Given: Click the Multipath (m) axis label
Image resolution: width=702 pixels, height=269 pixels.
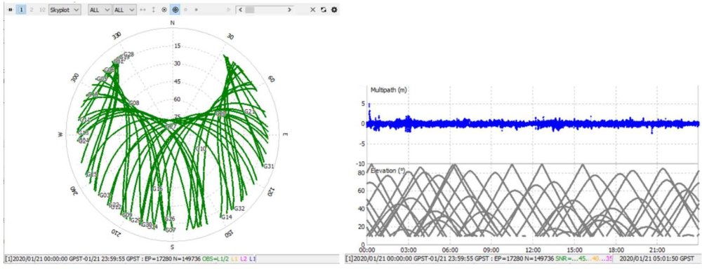Looking at the screenshot, I should [x=389, y=90].
